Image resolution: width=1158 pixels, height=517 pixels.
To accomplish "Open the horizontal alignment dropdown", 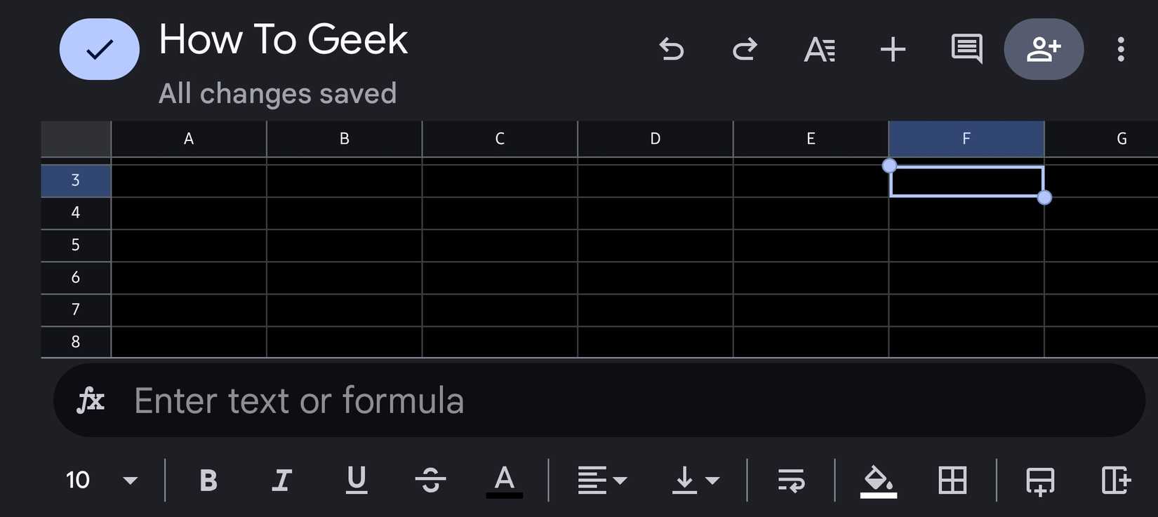I will point(601,480).
